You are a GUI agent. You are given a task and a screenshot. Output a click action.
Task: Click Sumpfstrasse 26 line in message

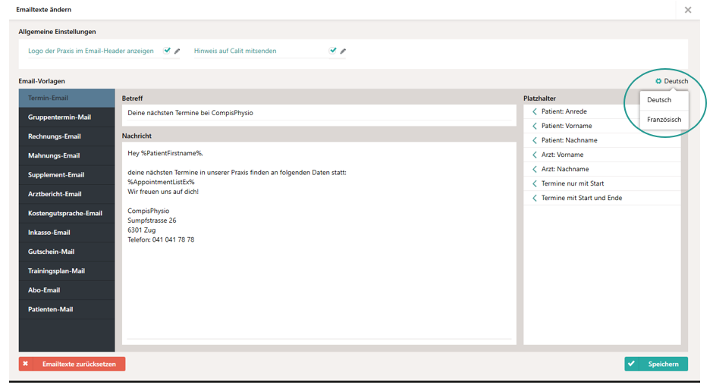coord(152,221)
